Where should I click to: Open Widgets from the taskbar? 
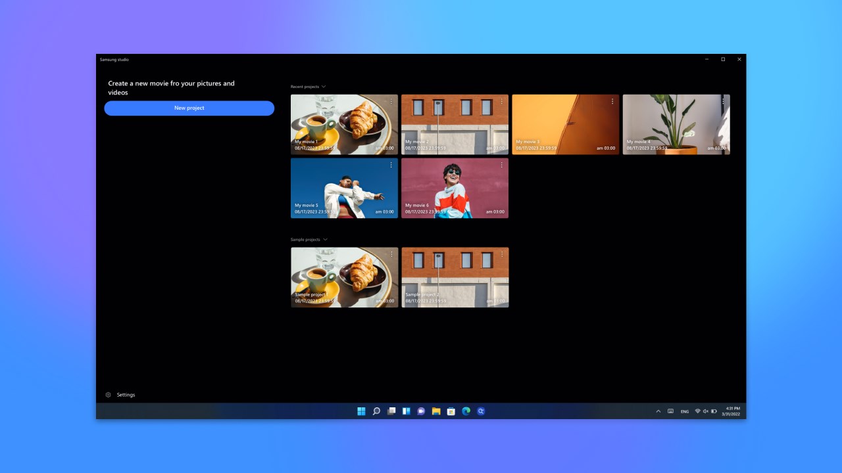407,411
